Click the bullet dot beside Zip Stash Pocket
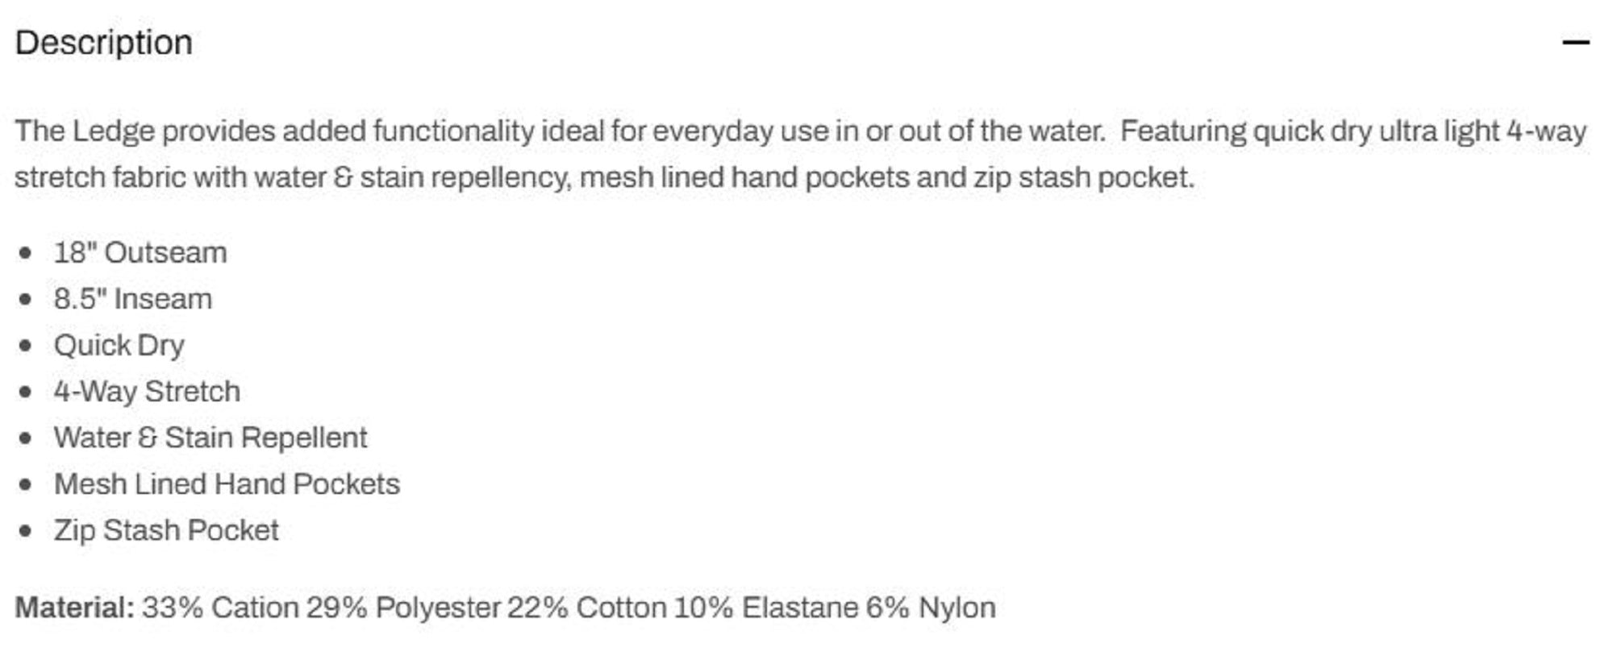 tap(26, 530)
